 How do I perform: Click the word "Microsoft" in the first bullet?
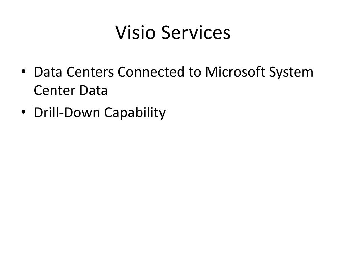[235, 72]
